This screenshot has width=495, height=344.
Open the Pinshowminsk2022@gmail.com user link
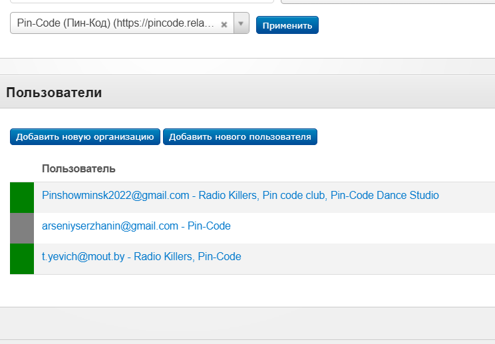(240, 196)
